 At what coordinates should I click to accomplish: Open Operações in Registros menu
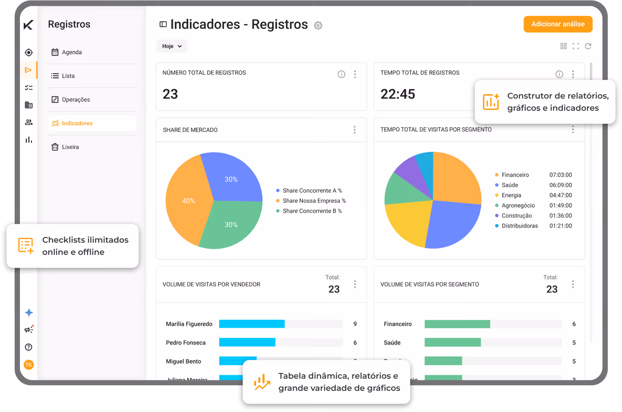point(92,99)
